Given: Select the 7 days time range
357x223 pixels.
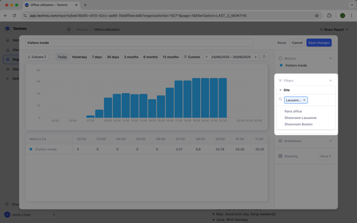Looking at the screenshot, I should tap(96, 57).
